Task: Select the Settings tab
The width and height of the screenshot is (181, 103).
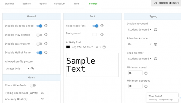Action: [x=93, y=4]
